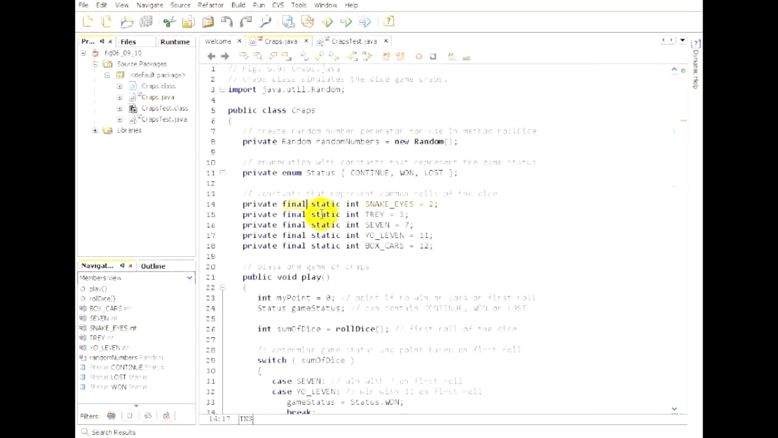
Task: Select rollDice() in the Navigator list
Action: (102, 299)
